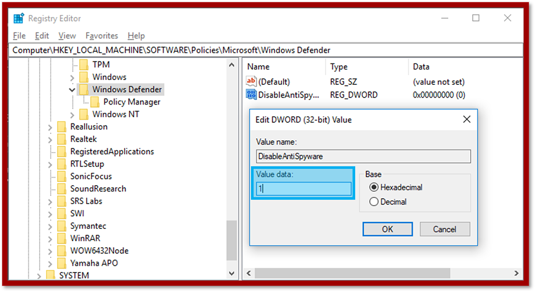Screen dimensions: 535x292
Task: Select the SRS Labs folder icon
Action: tap(62, 201)
